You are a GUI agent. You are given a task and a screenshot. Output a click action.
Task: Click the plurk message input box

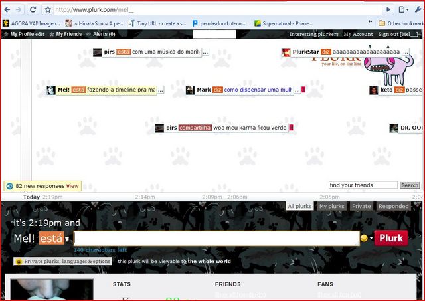click(217, 239)
